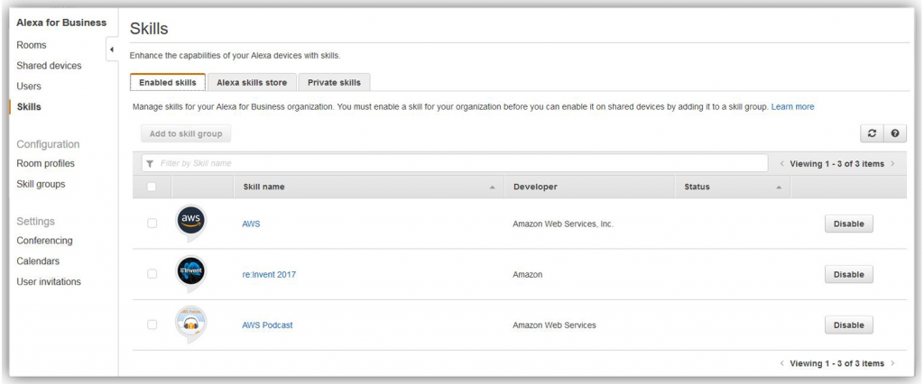Collapse the left navigation sidebar arrow
The image size is (924, 384).
tap(111, 49)
